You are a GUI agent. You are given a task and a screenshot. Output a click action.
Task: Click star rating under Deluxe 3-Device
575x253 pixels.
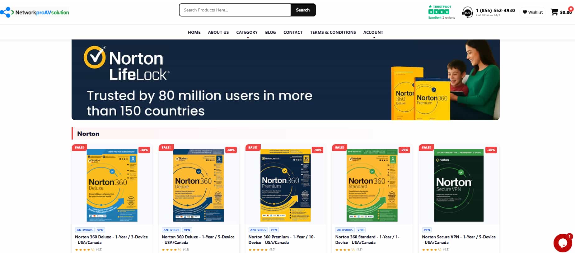point(89,250)
